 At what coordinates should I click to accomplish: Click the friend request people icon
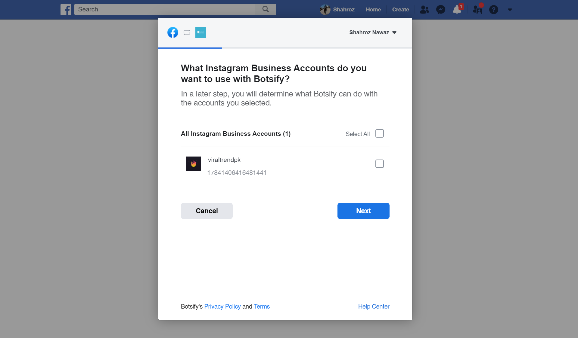click(424, 9)
